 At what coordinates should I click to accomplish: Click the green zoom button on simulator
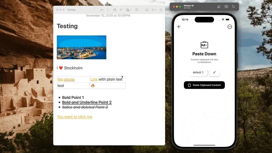coord(180,7)
